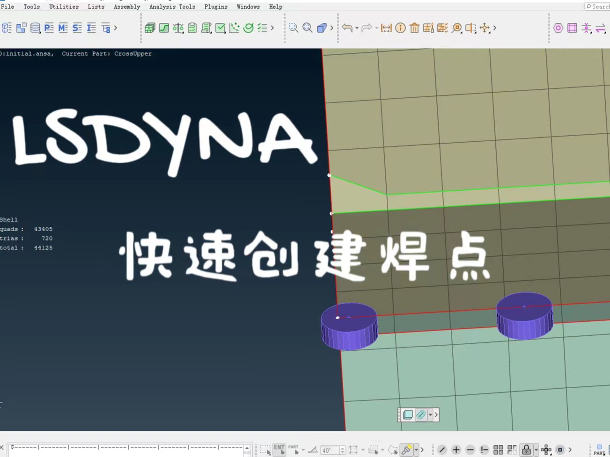Toggle the lock visibility button
The height and width of the screenshot is (457, 610).
[x=527, y=450]
